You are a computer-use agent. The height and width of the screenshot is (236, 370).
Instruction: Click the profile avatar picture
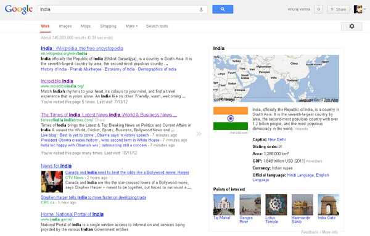[x=358, y=9]
